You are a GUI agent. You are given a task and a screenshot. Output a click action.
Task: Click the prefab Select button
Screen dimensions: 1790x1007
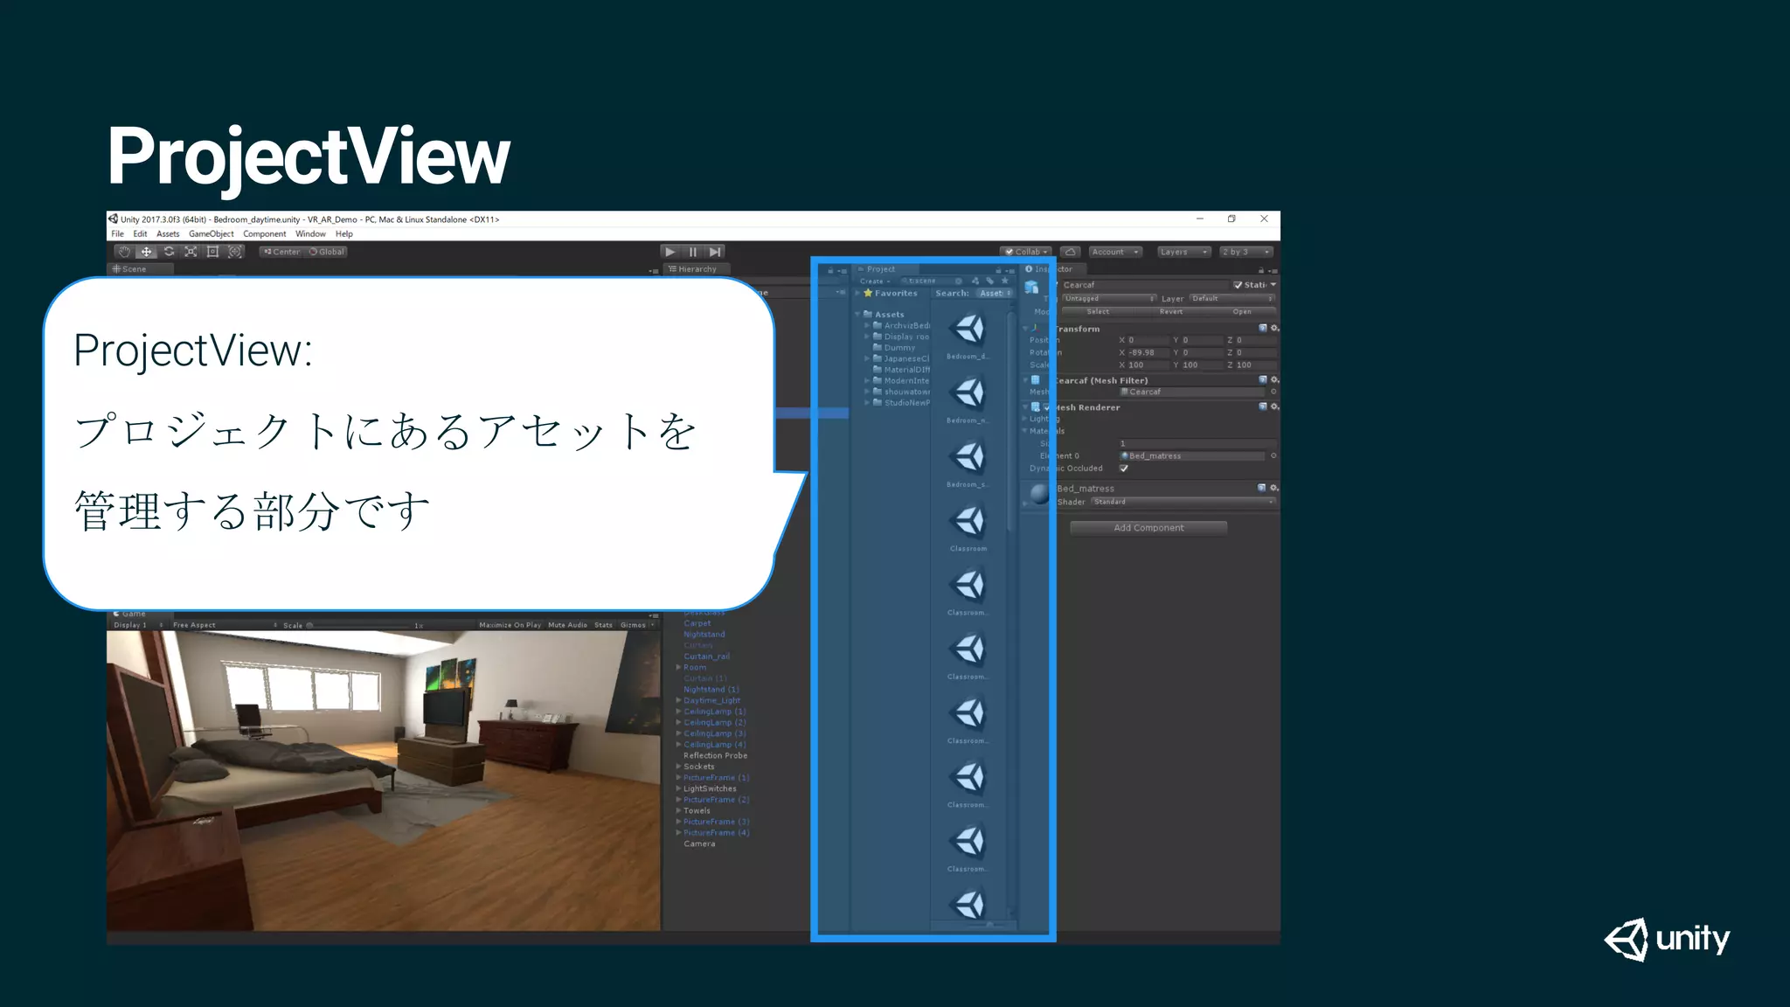1098,312
